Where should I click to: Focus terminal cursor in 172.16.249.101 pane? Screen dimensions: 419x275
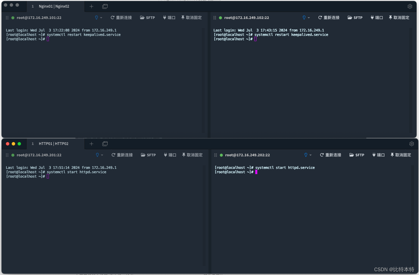pos(48,39)
